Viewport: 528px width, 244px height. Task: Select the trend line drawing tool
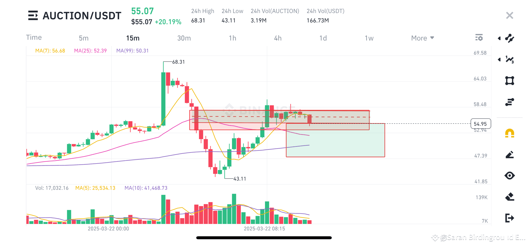[510, 38]
